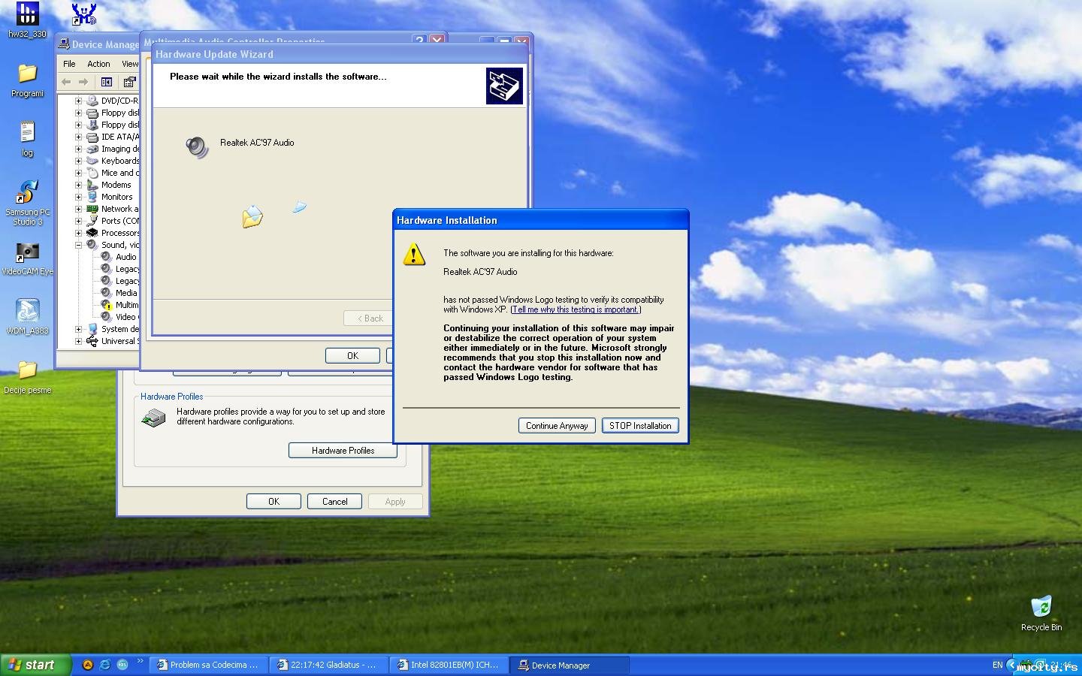Collapse the Sound, video and game controllers node
Screen dimensions: 1082x676
pos(78,245)
